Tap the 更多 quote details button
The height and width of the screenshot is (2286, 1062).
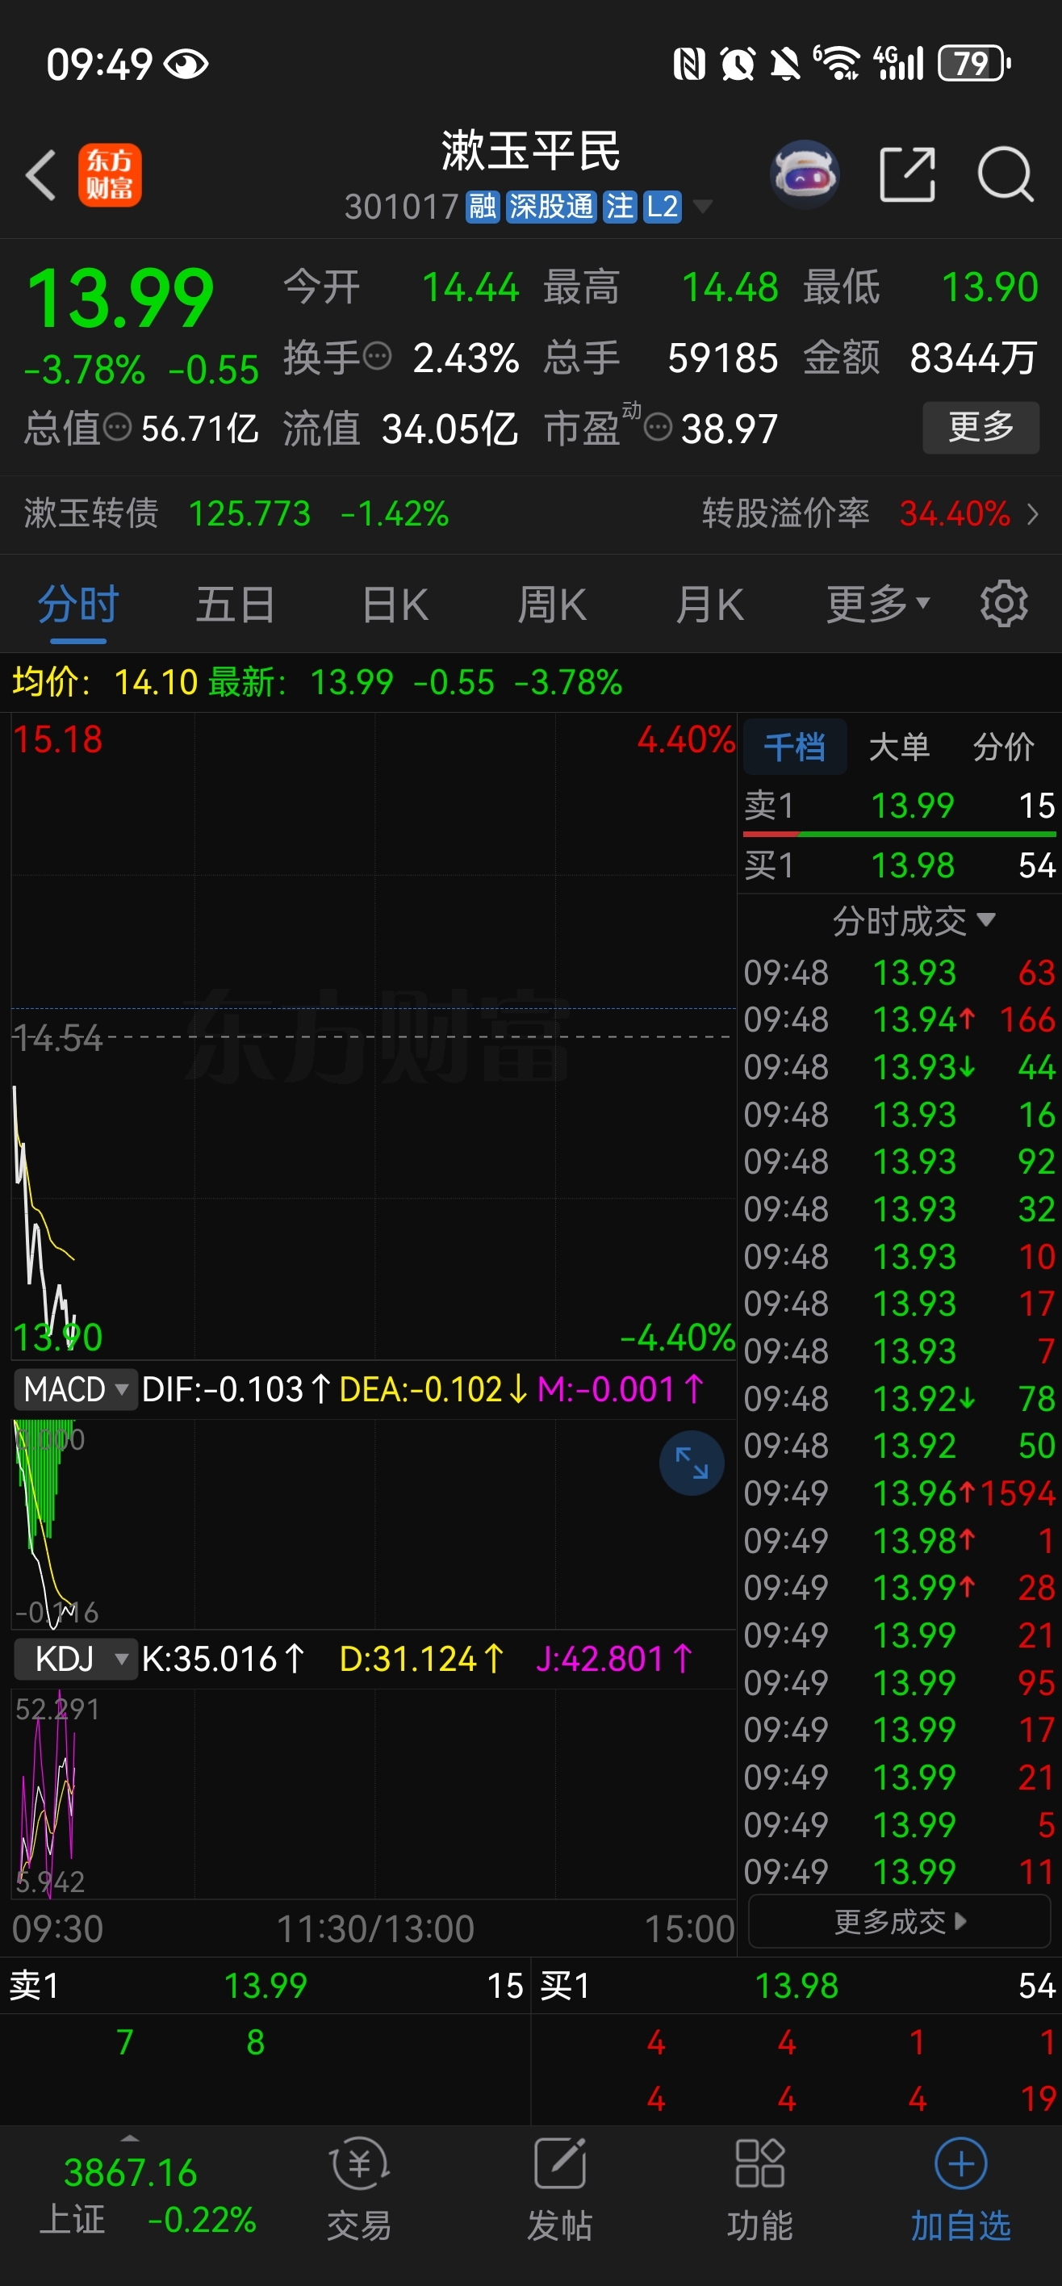[980, 427]
